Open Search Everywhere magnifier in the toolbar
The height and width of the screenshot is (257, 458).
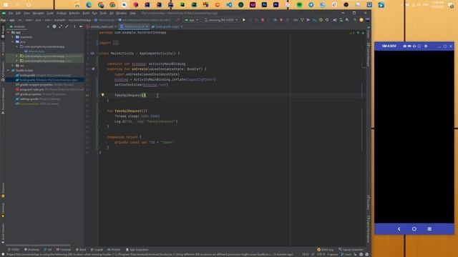click(x=355, y=20)
